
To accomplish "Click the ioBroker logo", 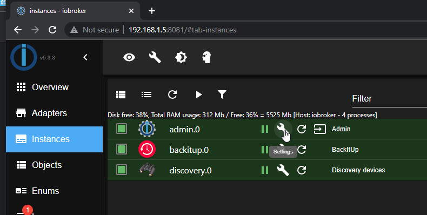I will click(24, 57).
